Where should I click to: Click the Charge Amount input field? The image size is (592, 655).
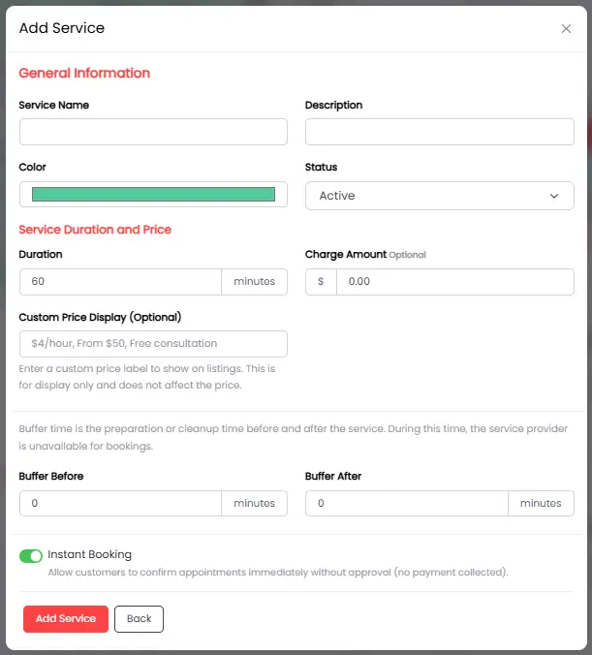(x=454, y=282)
